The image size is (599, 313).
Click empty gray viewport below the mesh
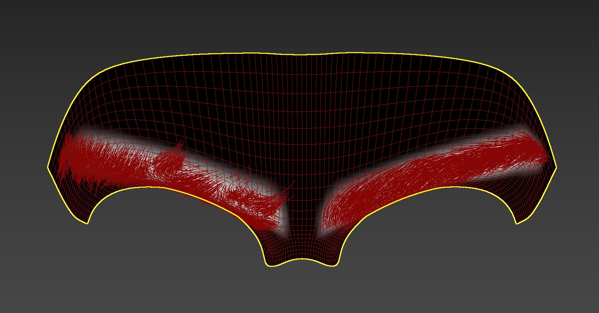[x=302, y=290]
